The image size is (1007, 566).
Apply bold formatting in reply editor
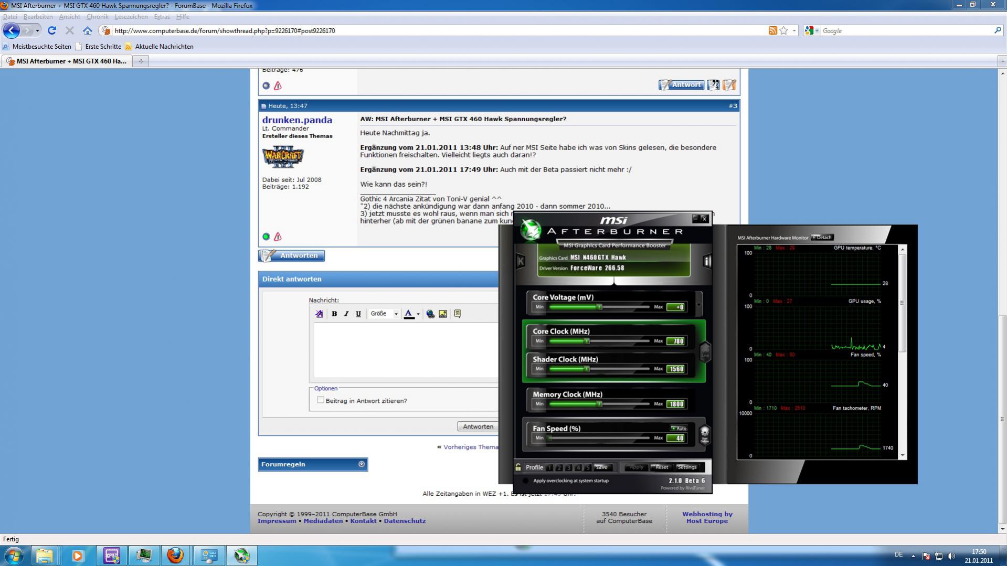[x=334, y=314]
